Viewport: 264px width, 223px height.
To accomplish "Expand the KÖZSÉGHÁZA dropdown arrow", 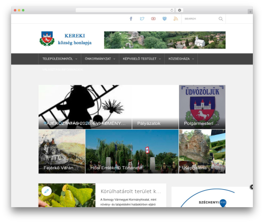I will 193,59.
